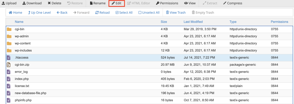Click the Upload toolbar icon
The width and height of the screenshot is (294, 104).
3,3
